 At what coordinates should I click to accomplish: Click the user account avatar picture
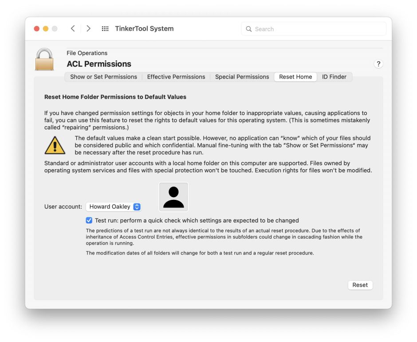coord(173,197)
